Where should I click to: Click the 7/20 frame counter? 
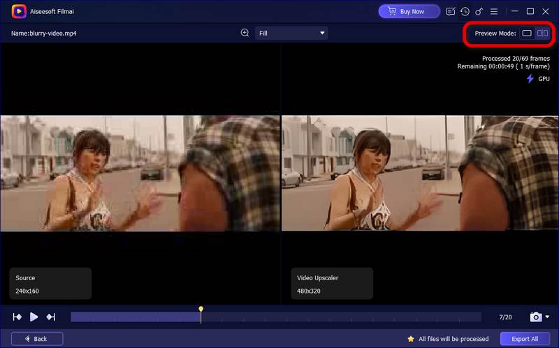(505, 317)
